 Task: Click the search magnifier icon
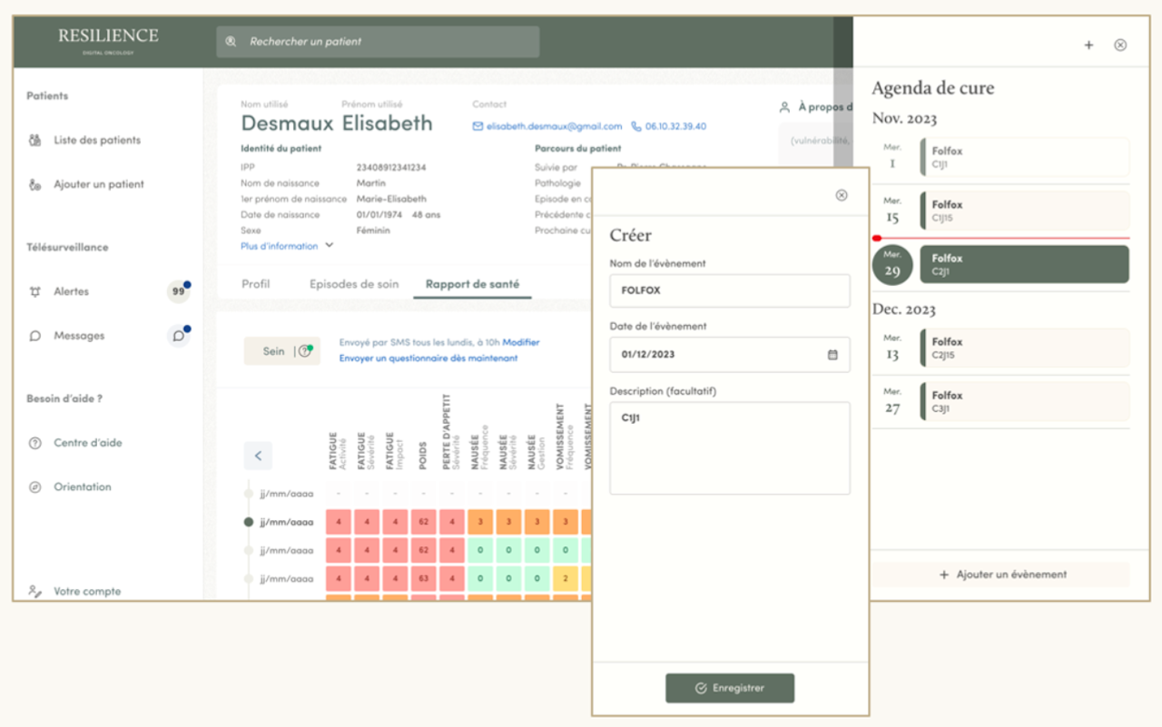[x=231, y=42]
